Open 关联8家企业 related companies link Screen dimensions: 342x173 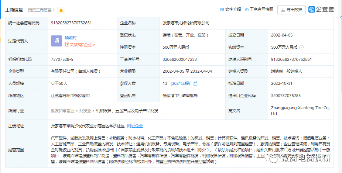click(x=80, y=45)
